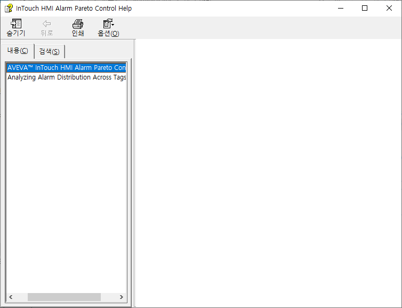
Task: Open Analyzing Alarm Distribution Across Tags topic
Action: pyautogui.click(x=66, y=77)
